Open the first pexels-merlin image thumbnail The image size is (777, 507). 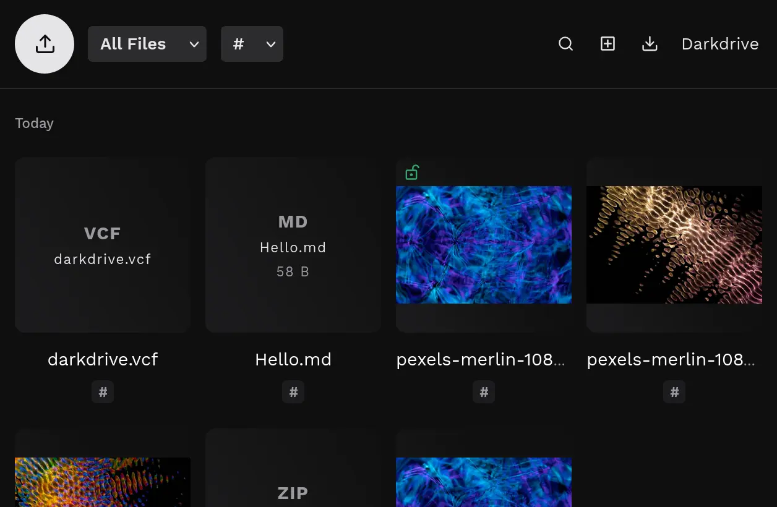click(x=483, y=244)
